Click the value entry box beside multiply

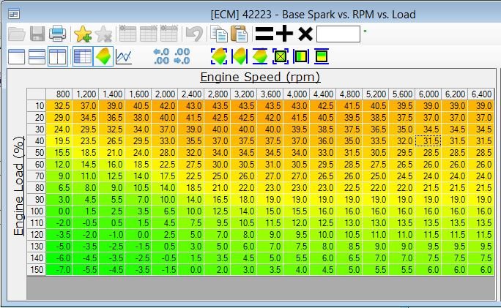[x=338, y=34]
